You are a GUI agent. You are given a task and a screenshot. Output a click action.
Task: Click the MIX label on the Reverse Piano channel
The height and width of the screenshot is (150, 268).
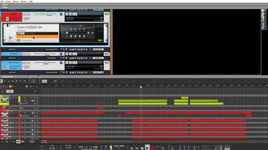107,62
